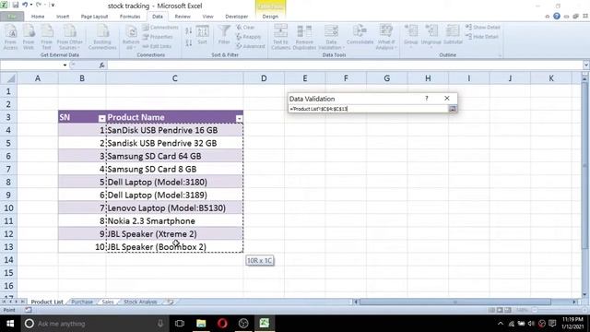This screenshot has height=332, width=590.
Task: Open Windows Start menu
Action: pos(10,324)
